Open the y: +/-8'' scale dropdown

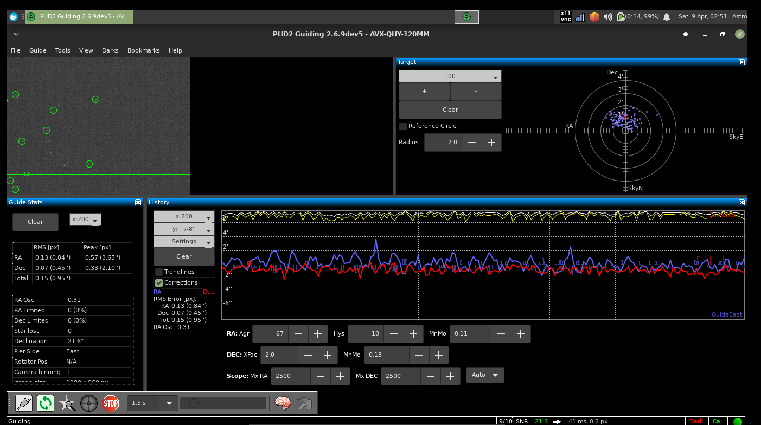184,229
